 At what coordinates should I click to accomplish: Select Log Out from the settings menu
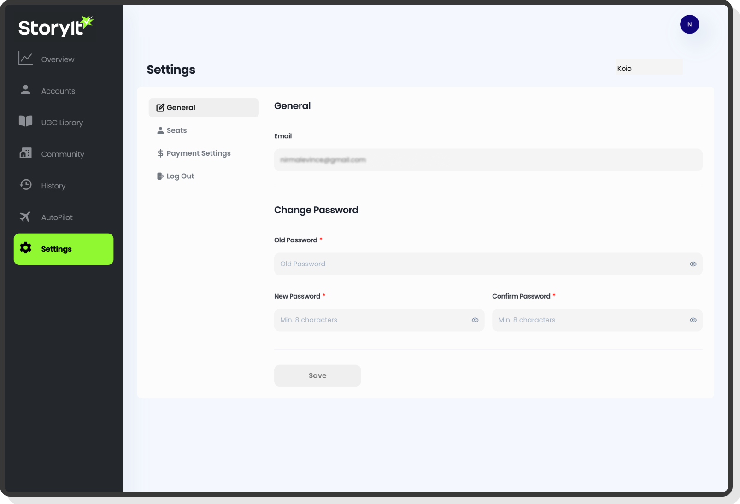click(x=180, y=176)
